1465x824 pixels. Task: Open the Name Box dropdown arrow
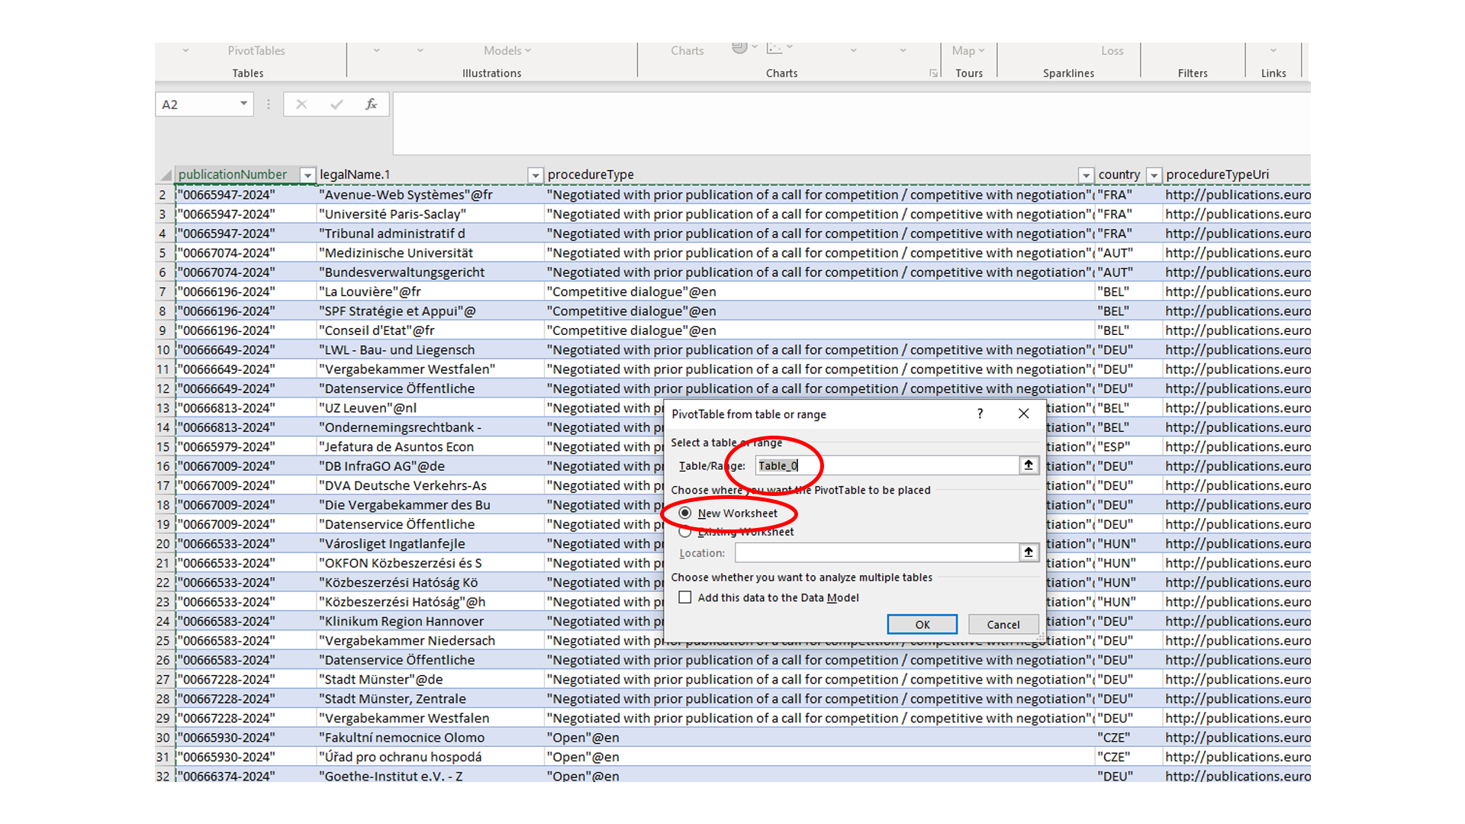[x=243, y=104]
